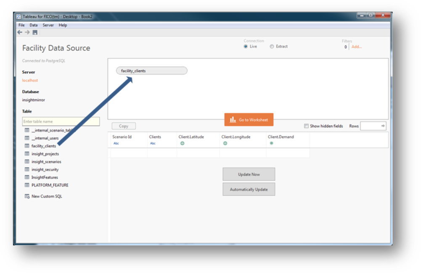Click the Copy button
Viewport: 421px width, 273px height.
click(x=124, y=126)
